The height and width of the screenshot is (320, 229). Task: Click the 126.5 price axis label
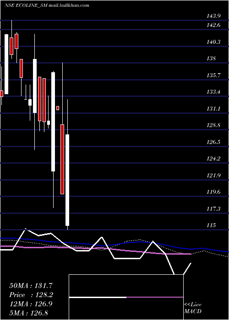214,142
